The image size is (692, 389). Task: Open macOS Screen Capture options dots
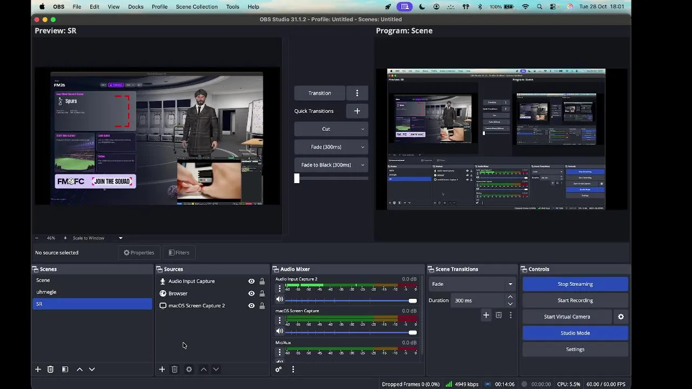(x=280, y=320)
